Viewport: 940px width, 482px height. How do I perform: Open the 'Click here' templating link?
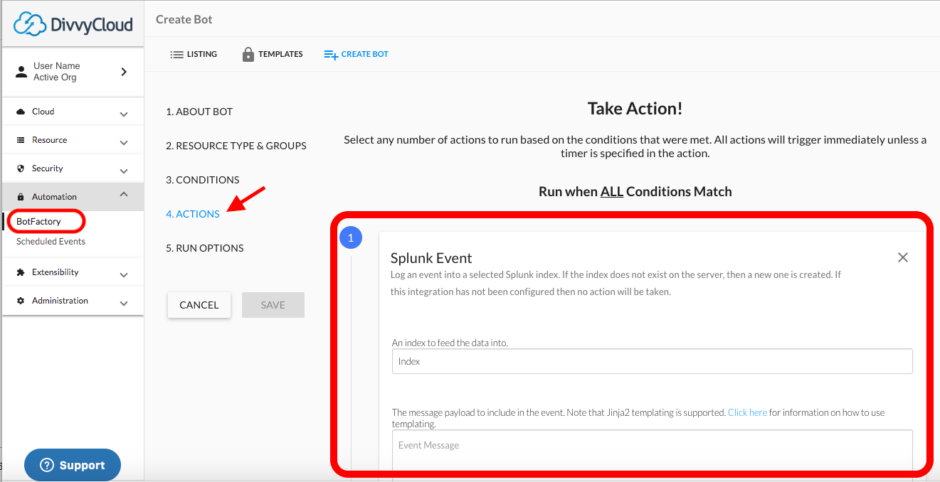pyautogui.click(x=747, y=412)
